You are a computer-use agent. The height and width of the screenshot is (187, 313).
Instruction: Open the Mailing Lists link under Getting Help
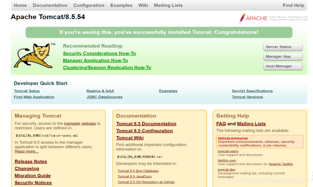[x=251, y=124]
